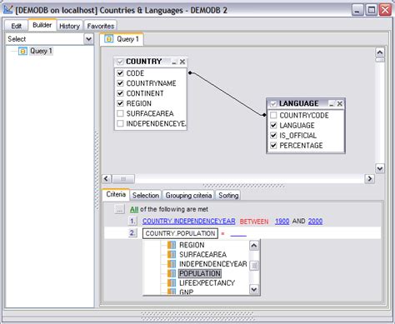Close the LANGUAGE table box

click(339, 104)
